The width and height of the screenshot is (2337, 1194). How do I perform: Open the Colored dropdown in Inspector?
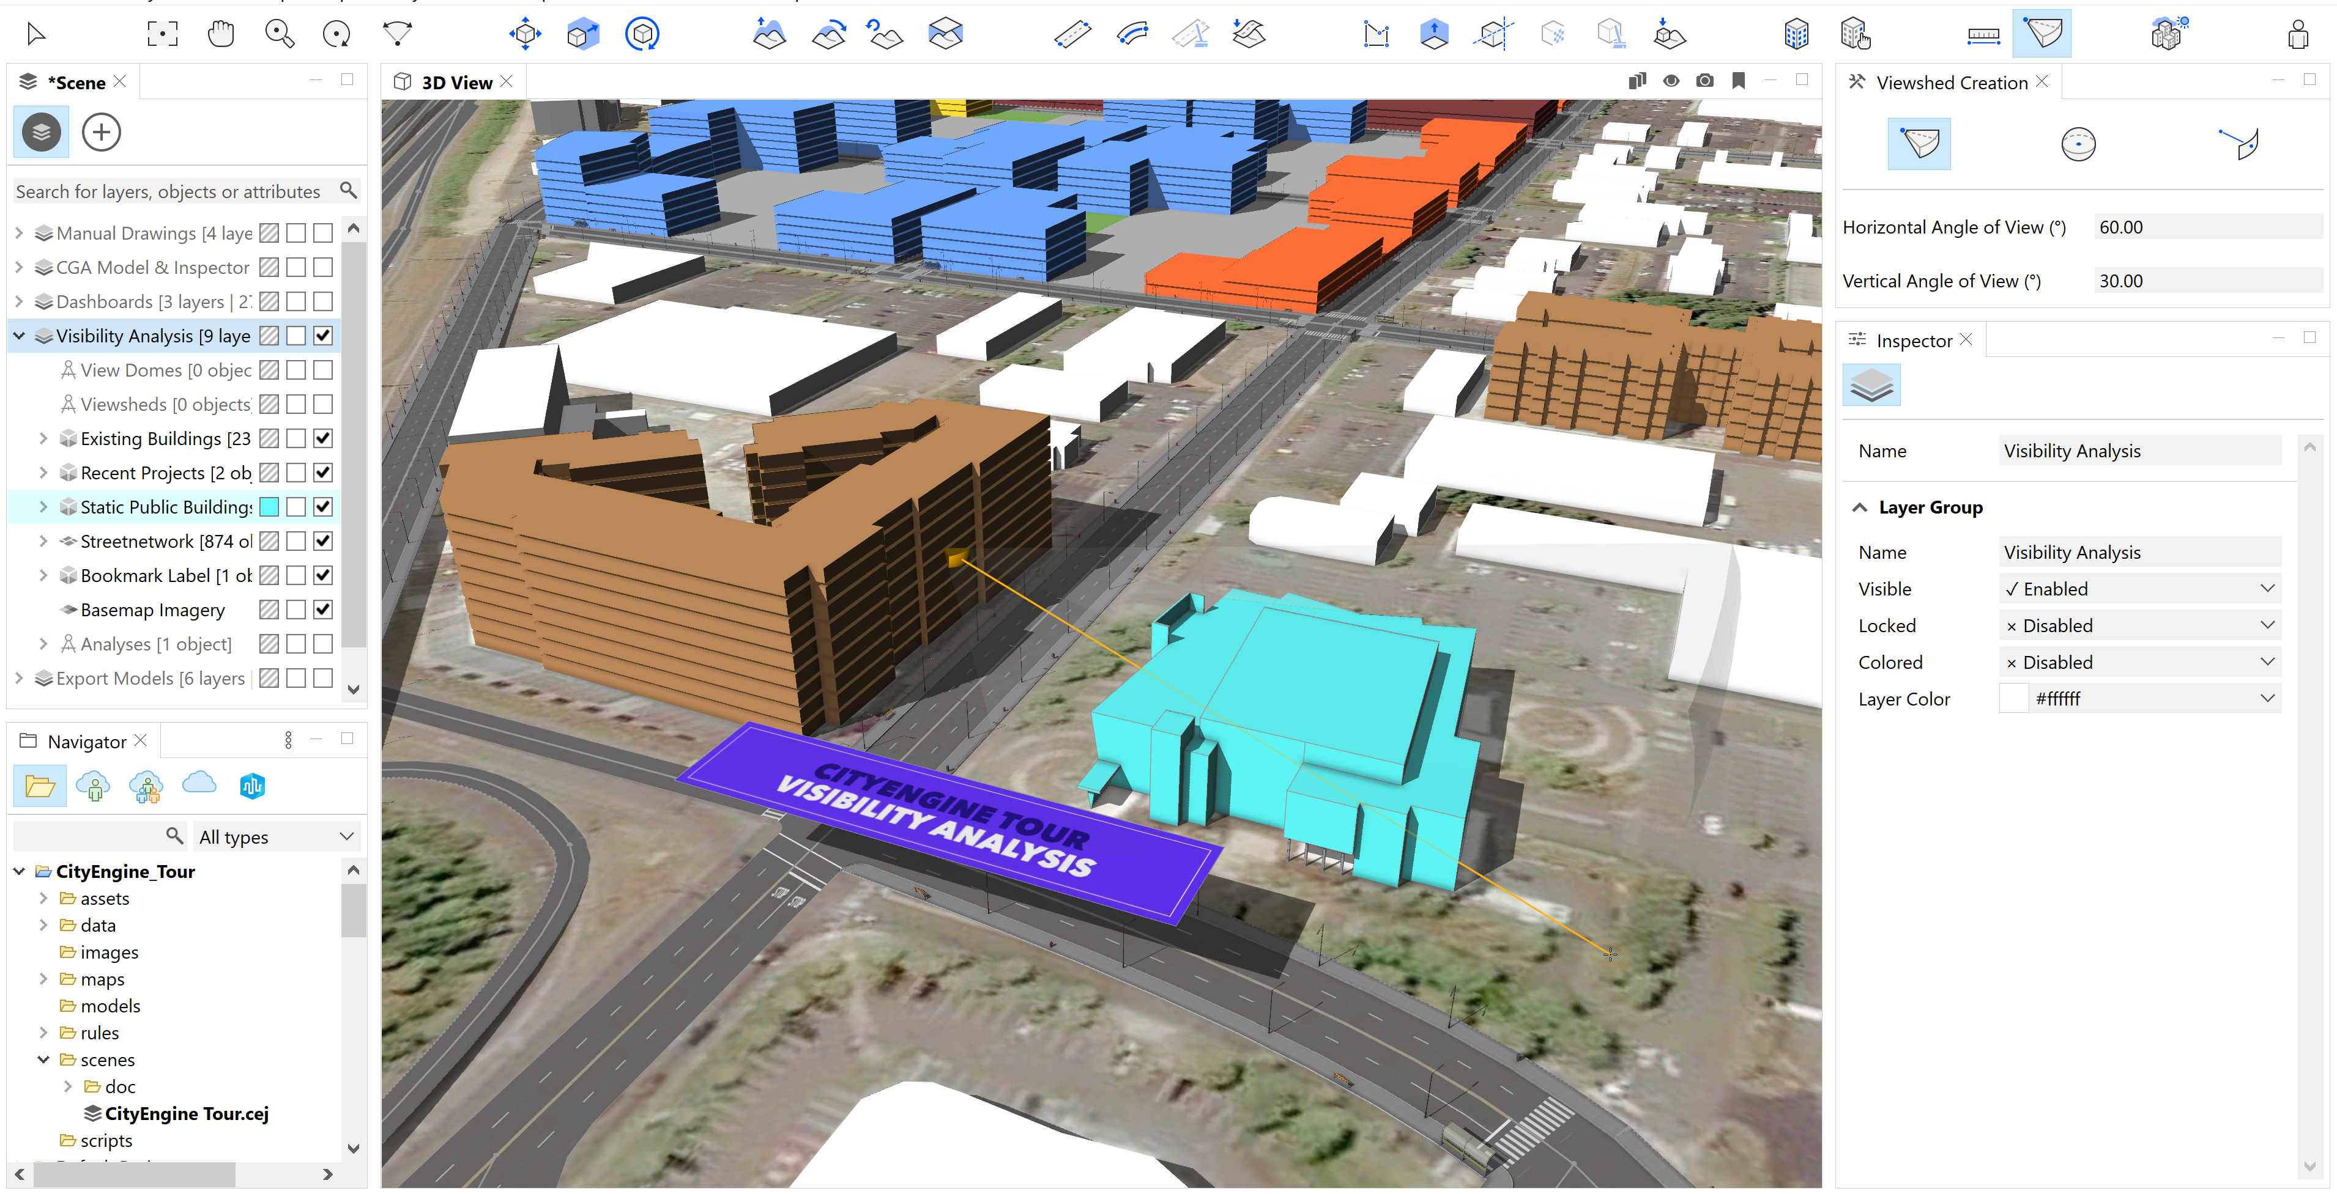pos(2140,662)
